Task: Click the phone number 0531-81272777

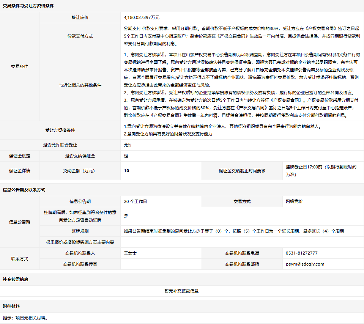Action: pyautogui.click(x=301, y=253)
